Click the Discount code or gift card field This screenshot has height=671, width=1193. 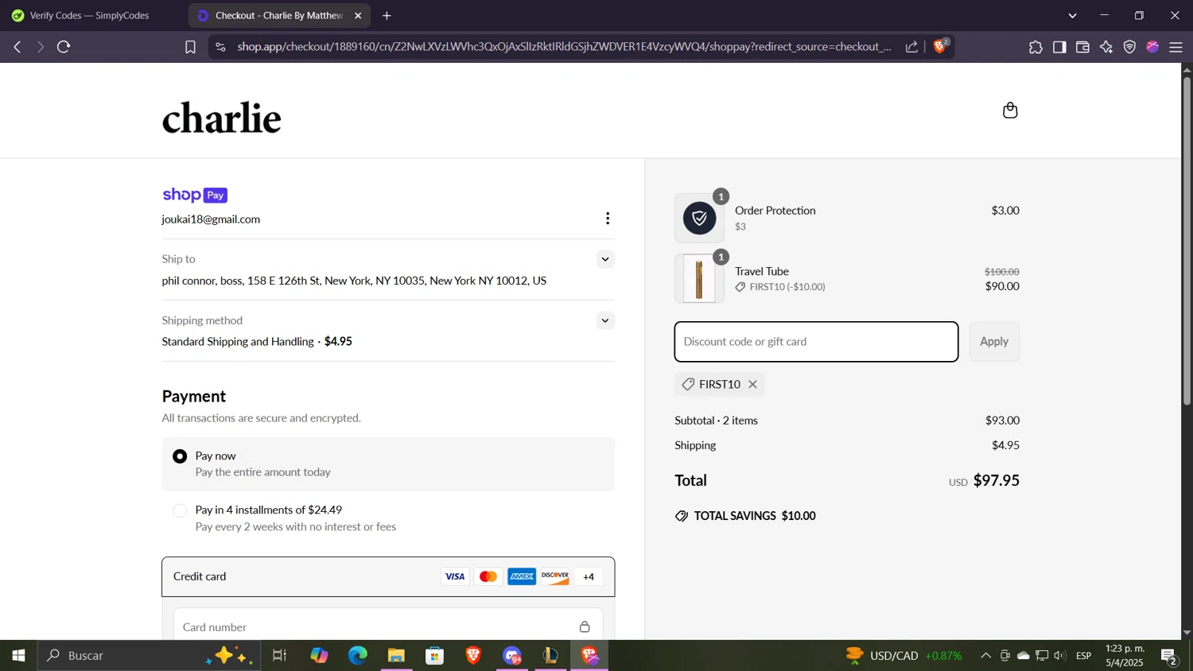(816, 342)
